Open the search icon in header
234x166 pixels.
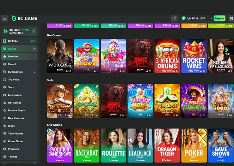(174, 18)
